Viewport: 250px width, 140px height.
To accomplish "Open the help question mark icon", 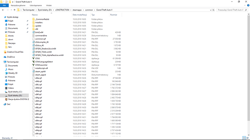I will tap(248, 5).
